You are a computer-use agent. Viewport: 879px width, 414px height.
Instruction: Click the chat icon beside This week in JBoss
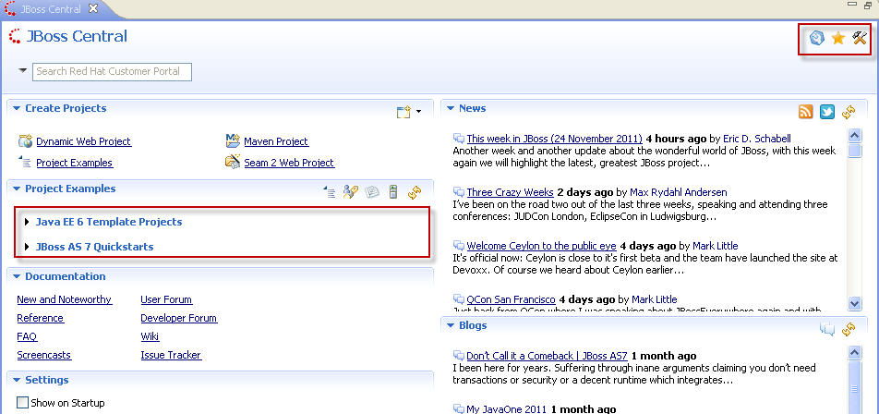pos(459,139)
